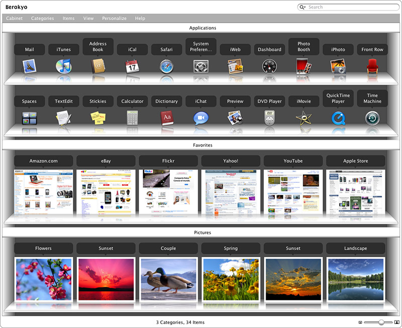Open the Dashboard gauge icon

pos(269,67)
